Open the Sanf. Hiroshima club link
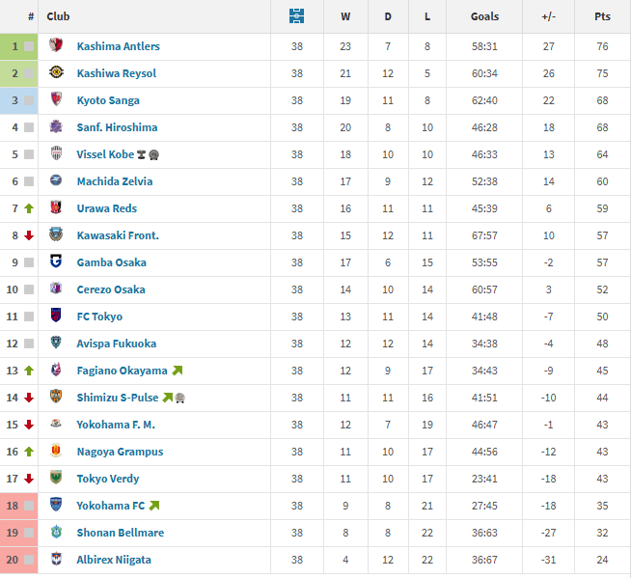The image size is (631, 578). 117,127
